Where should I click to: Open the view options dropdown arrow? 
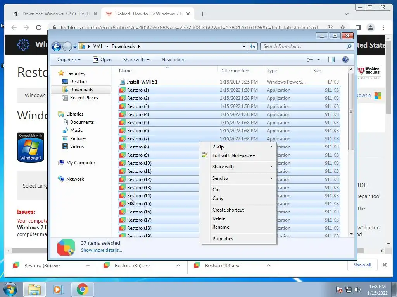[x=319, y=60]
